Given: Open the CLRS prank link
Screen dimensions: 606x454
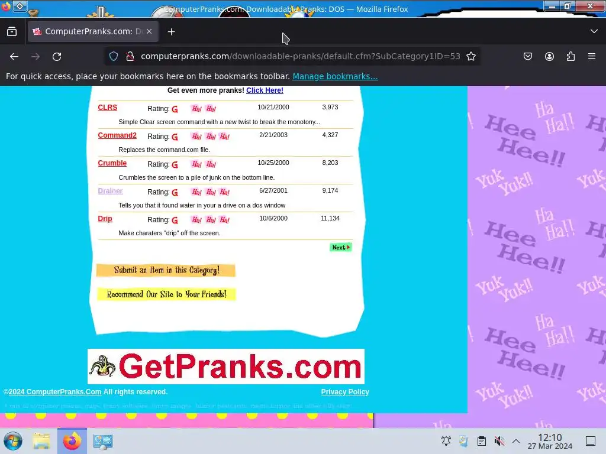Looking at the screenshot, I should 108,108.
